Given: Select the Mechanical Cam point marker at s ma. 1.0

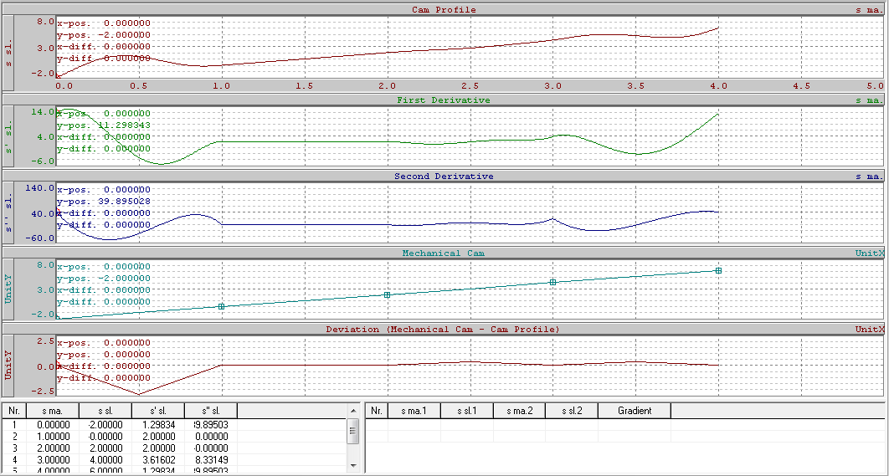Looking at the screenshot, I should point(222,306).
